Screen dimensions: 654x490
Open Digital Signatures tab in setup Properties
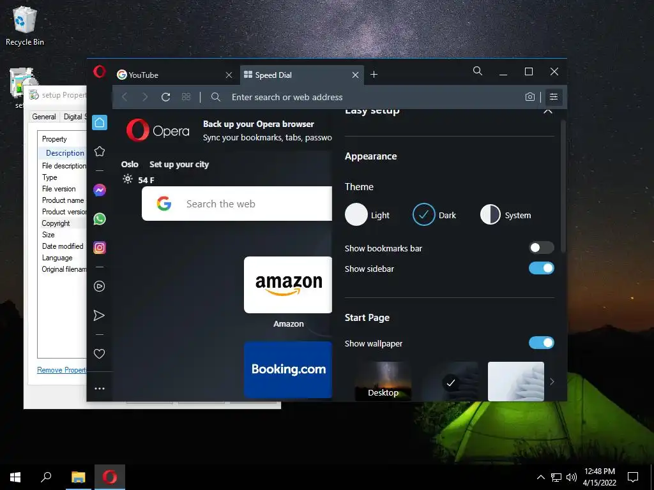point(75,117)
